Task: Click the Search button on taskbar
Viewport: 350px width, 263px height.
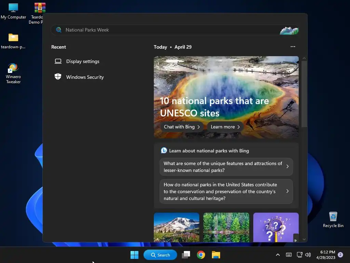Action: [x=160, y=255]
